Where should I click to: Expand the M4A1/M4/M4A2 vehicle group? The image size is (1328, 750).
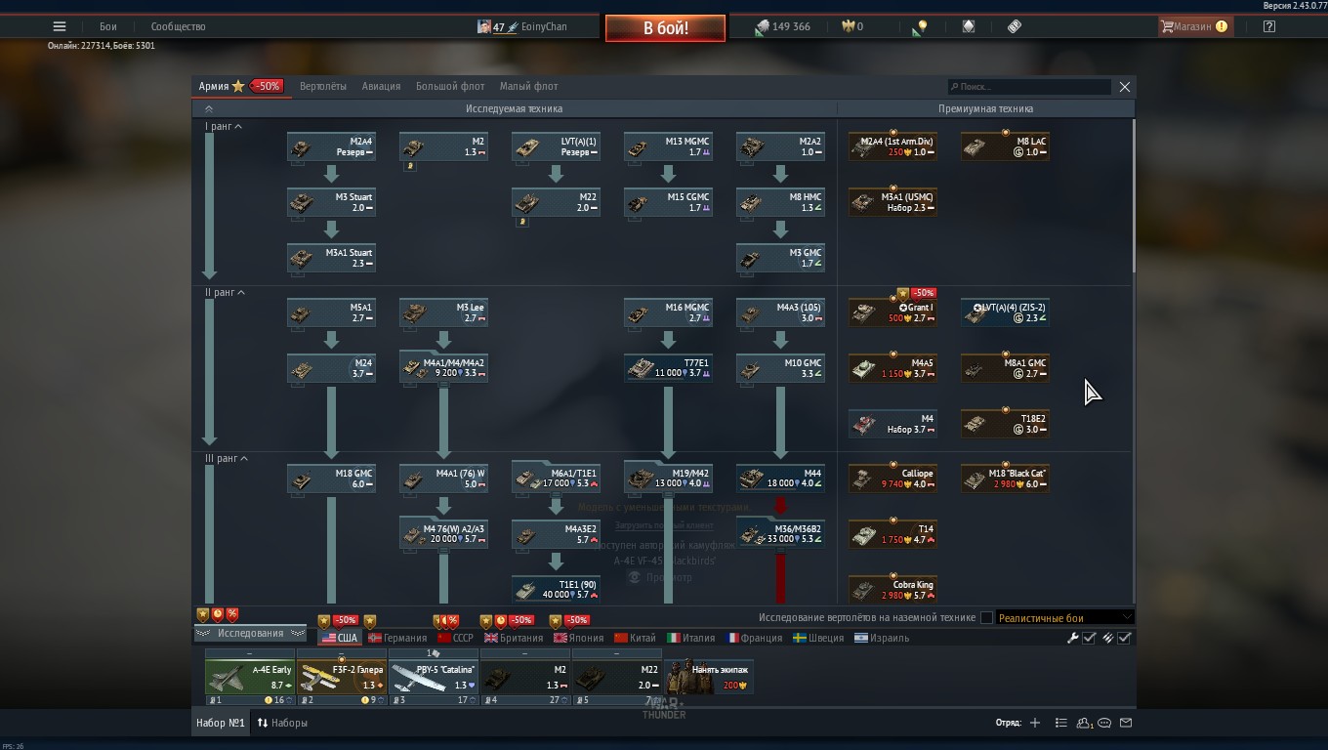(444, 367)
